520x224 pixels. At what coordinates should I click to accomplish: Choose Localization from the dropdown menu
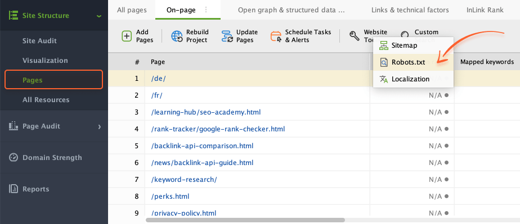coord(413,79)
